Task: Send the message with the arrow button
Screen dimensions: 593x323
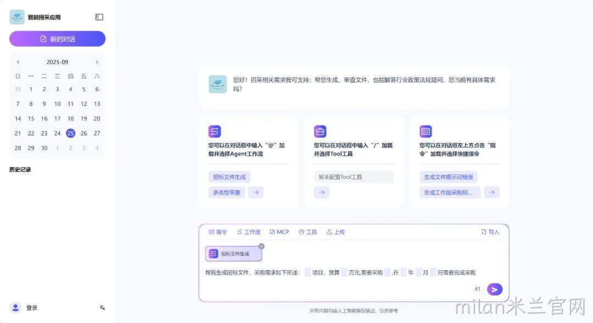Action: tap(495, 290)
